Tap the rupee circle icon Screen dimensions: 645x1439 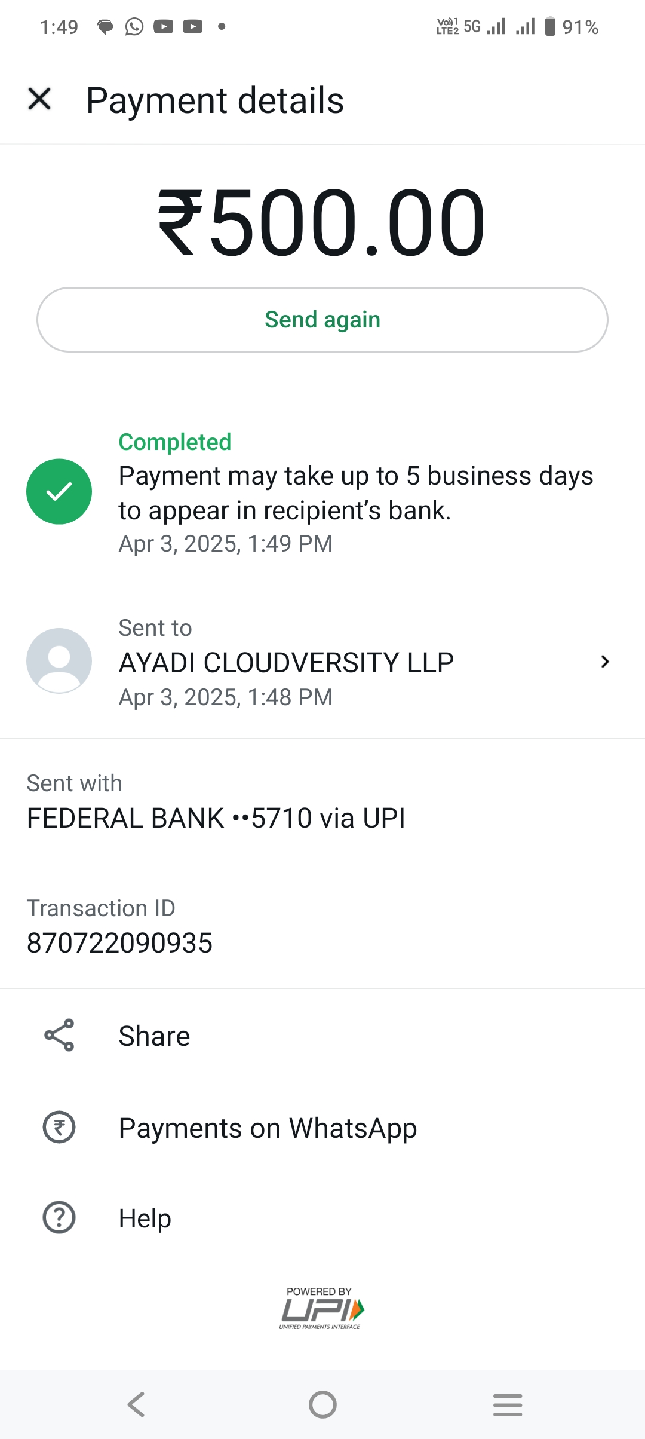pos(59,1128)
